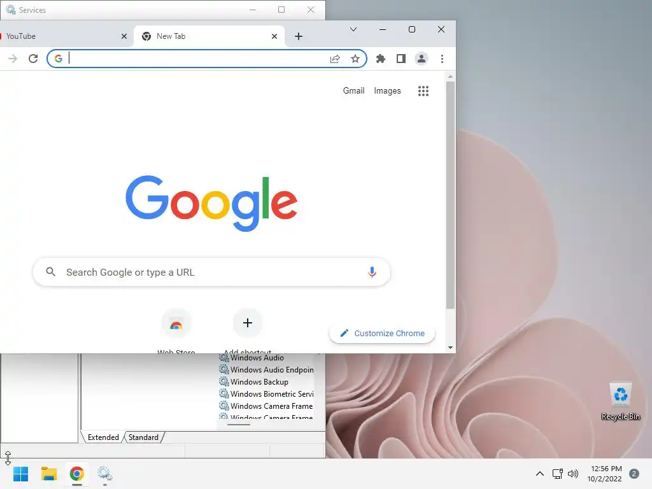Select the Windows Biometric Service row
652x489 pixels.
coord(266,393)
